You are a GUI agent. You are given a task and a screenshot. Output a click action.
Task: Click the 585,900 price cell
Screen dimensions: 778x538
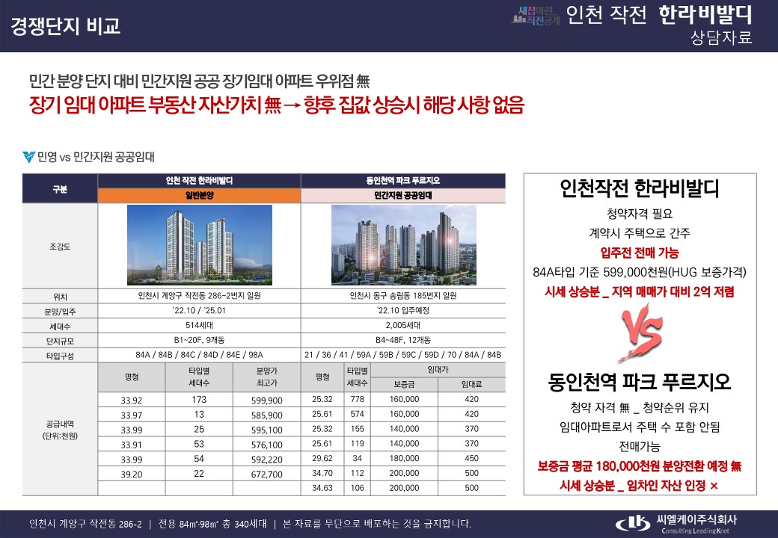click(267, 415)
